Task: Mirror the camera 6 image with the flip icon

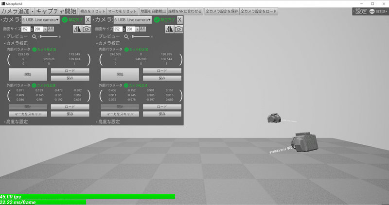Action: tap(169, 29)
